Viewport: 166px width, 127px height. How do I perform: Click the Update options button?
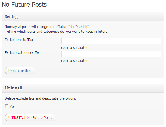[x=20, y=71]
